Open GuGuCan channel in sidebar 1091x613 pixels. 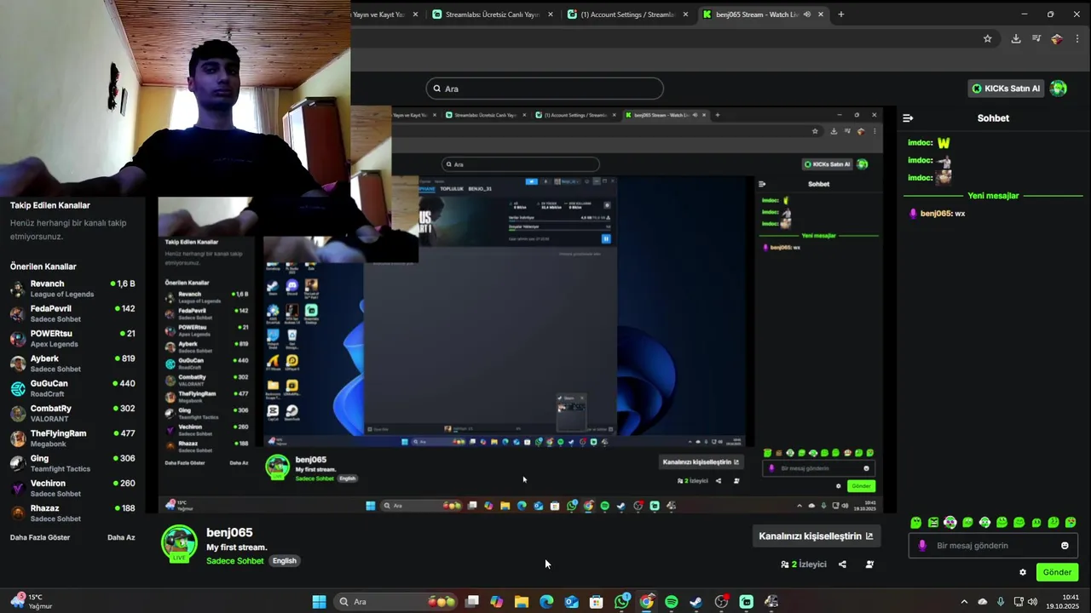tap(72, 388)
